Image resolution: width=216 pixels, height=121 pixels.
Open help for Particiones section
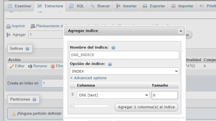[34, 99]
